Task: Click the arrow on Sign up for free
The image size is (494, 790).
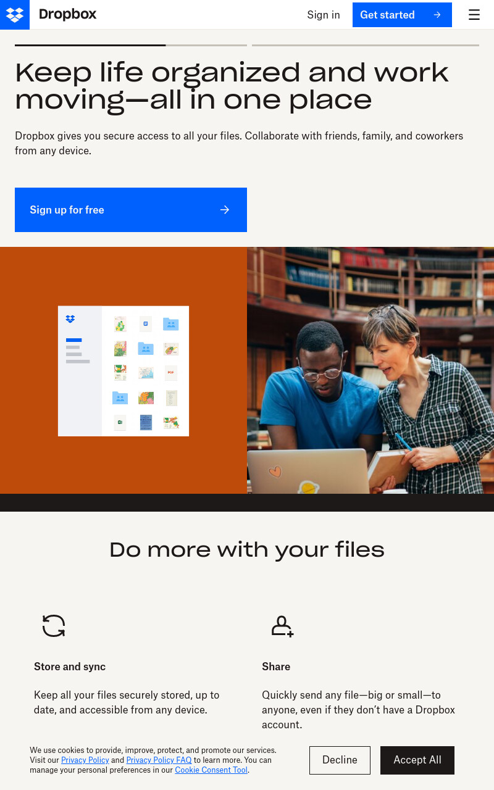Action: [x=225, y=210]
